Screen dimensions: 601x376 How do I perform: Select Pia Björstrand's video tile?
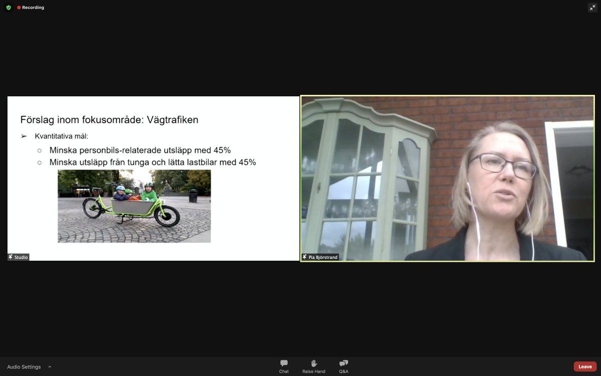click(x=447, y=178)
